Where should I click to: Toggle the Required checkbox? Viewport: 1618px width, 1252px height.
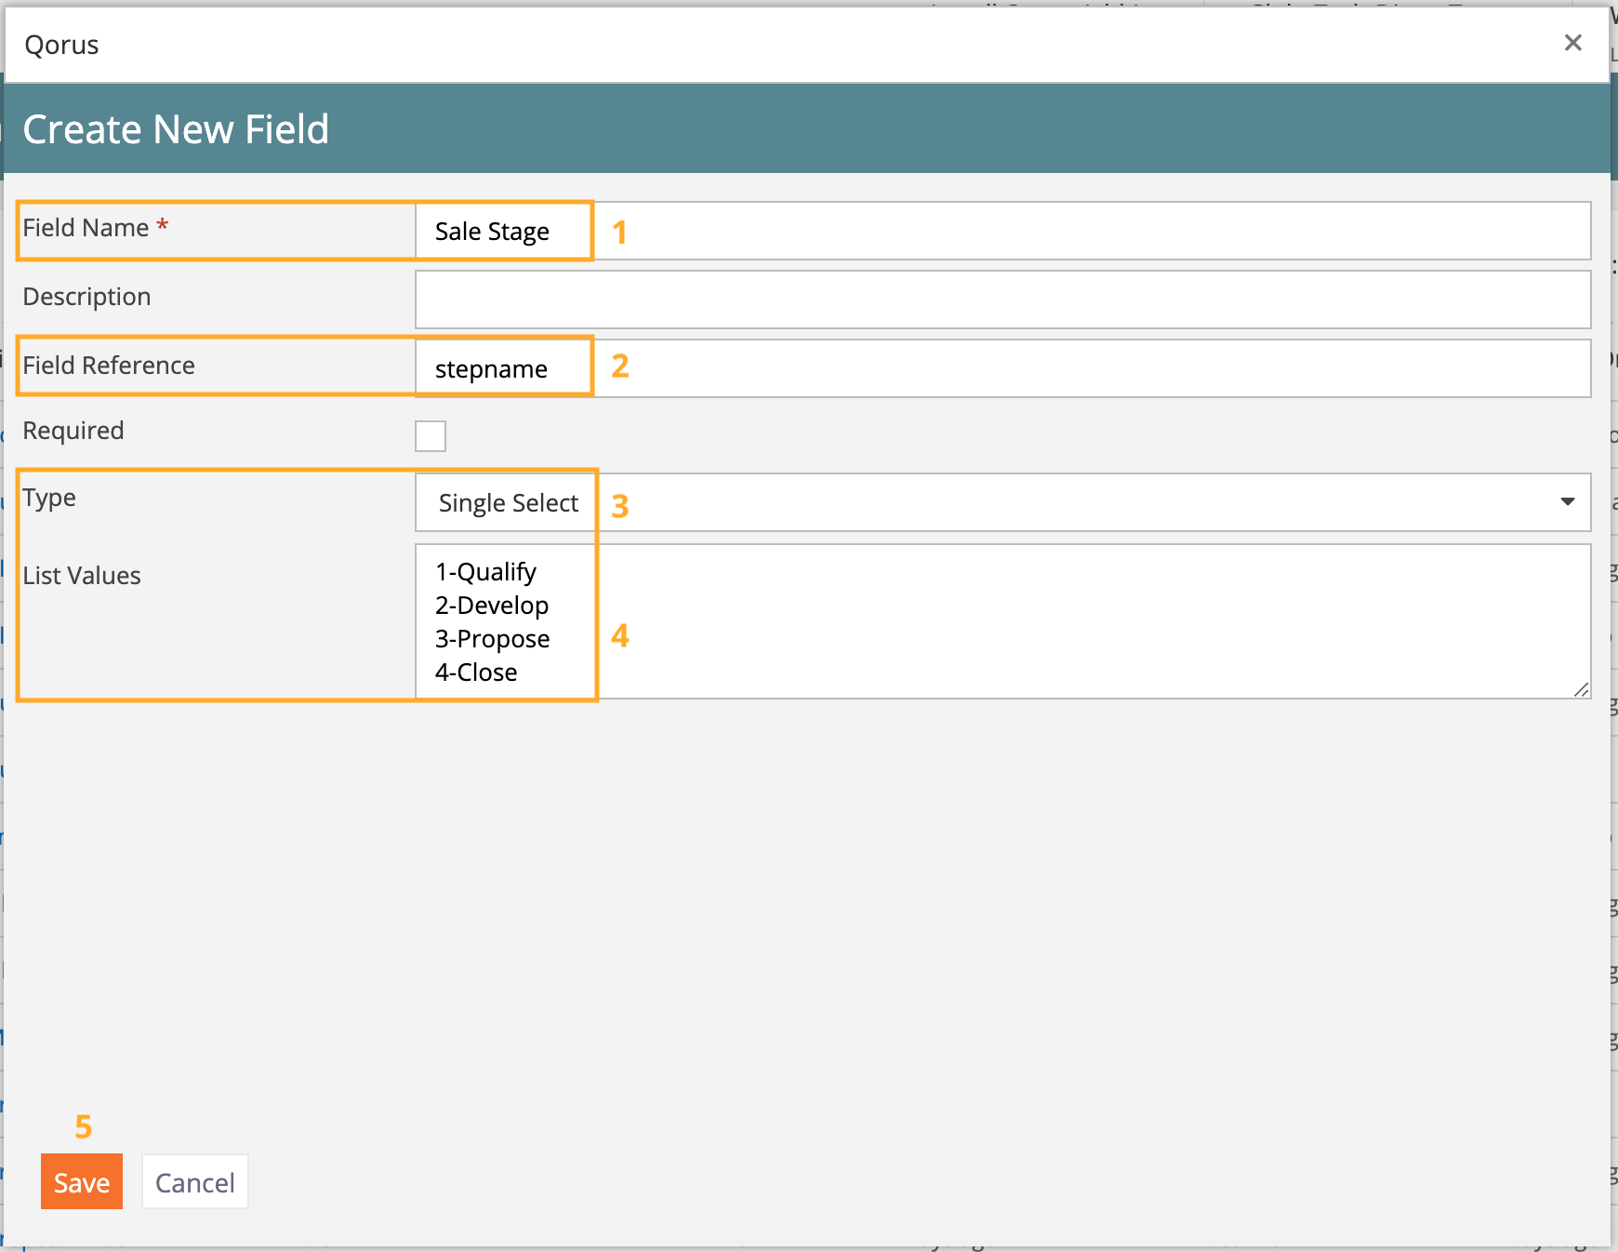point(431,435)
